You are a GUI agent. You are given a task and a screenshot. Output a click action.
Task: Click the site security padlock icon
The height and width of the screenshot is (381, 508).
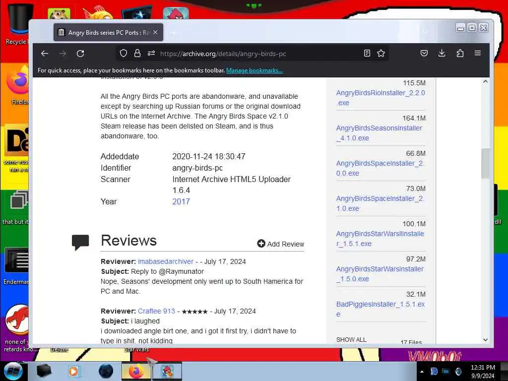point(137,53)
